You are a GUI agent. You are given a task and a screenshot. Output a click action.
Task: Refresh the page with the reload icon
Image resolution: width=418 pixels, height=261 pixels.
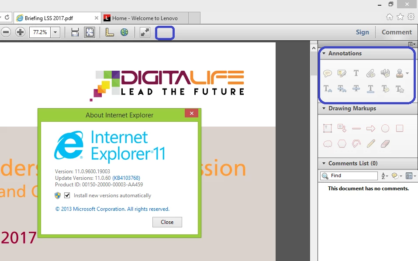coord(7,17)
